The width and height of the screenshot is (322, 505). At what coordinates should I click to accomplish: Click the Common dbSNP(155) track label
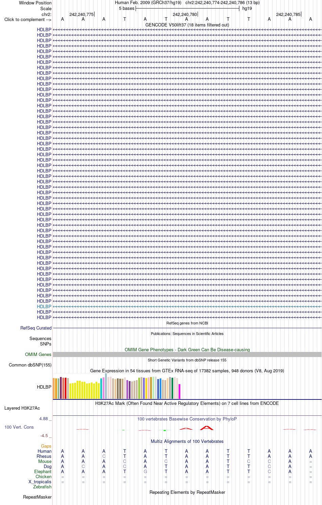[30, 365]
